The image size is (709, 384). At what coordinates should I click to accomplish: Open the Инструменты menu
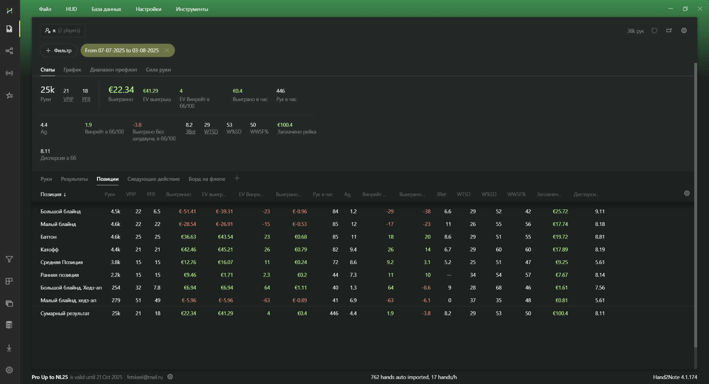pos(192,9)
